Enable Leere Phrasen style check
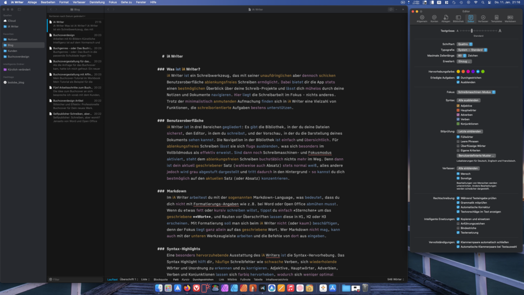524x295 pixels. click(458, 141)
